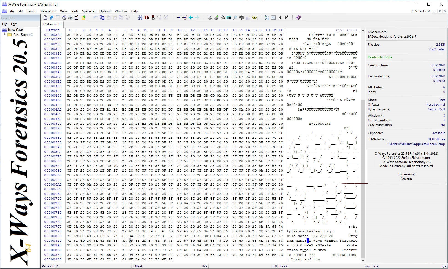Click the Clipboard value available

(x=438, y=133)
